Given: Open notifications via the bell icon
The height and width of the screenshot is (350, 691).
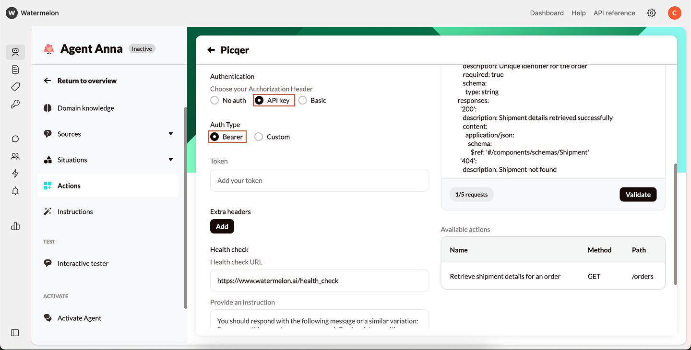Looking at the screenshot, I should pos(15,190).
